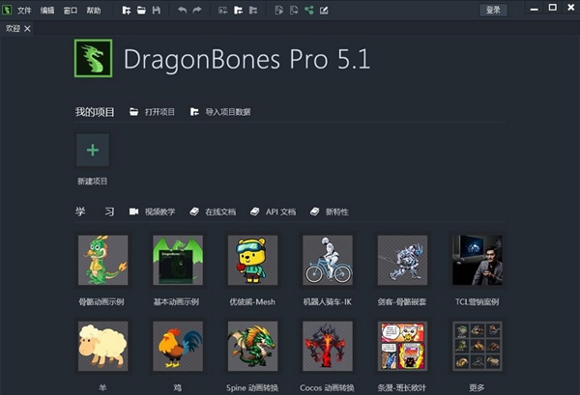The width and height of the screenshot is (580, 395).
Task: Click the import resources toolbar icon
Action: 222,11
